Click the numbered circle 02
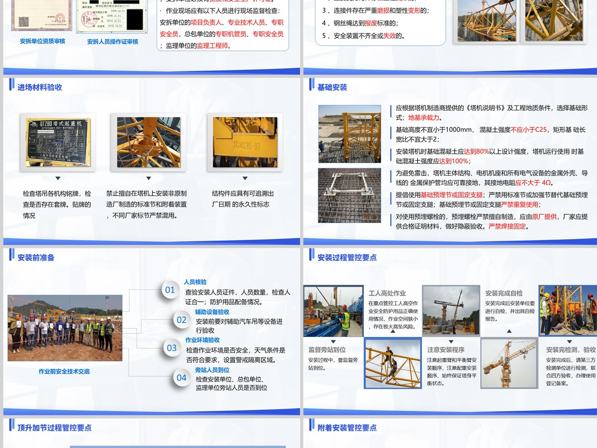This screenshot has height=448, width=597. [182, 320]
